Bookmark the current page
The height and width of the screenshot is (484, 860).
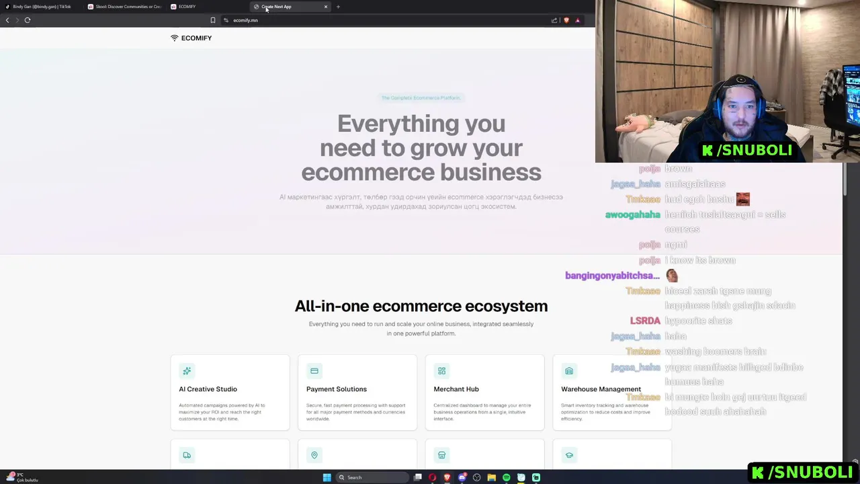[x=213, y=20]
